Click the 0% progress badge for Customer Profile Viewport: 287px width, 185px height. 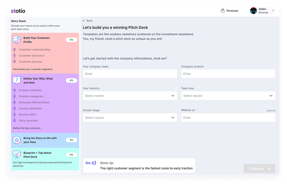click(x=71, y=40)
